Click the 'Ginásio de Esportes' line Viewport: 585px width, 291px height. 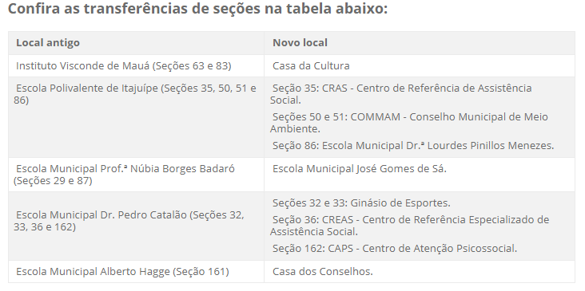(x=361, y=203)
